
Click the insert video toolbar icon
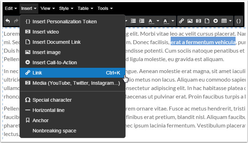click(198, 21)
